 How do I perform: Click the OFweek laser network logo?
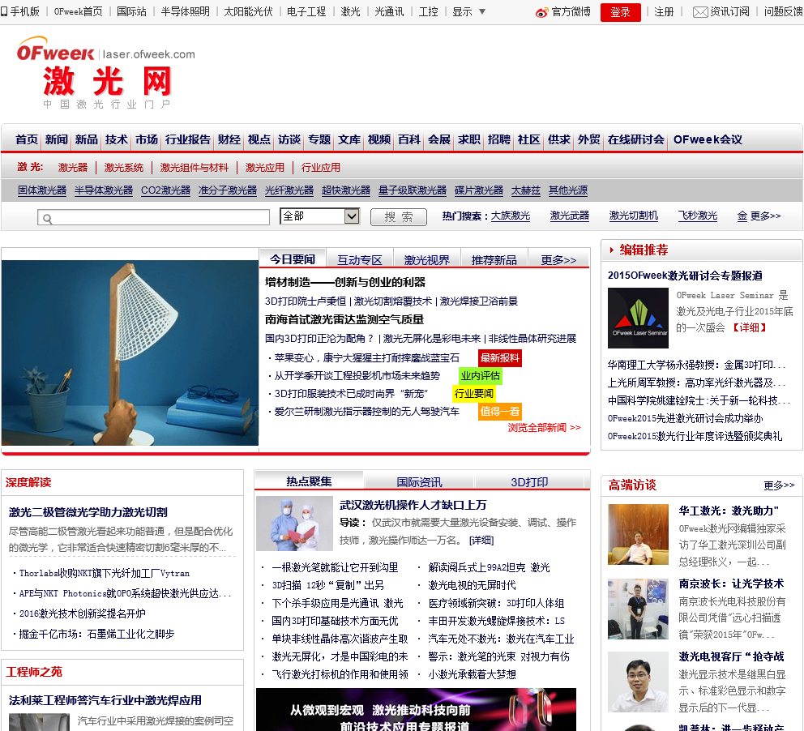[x=105, y=72]
